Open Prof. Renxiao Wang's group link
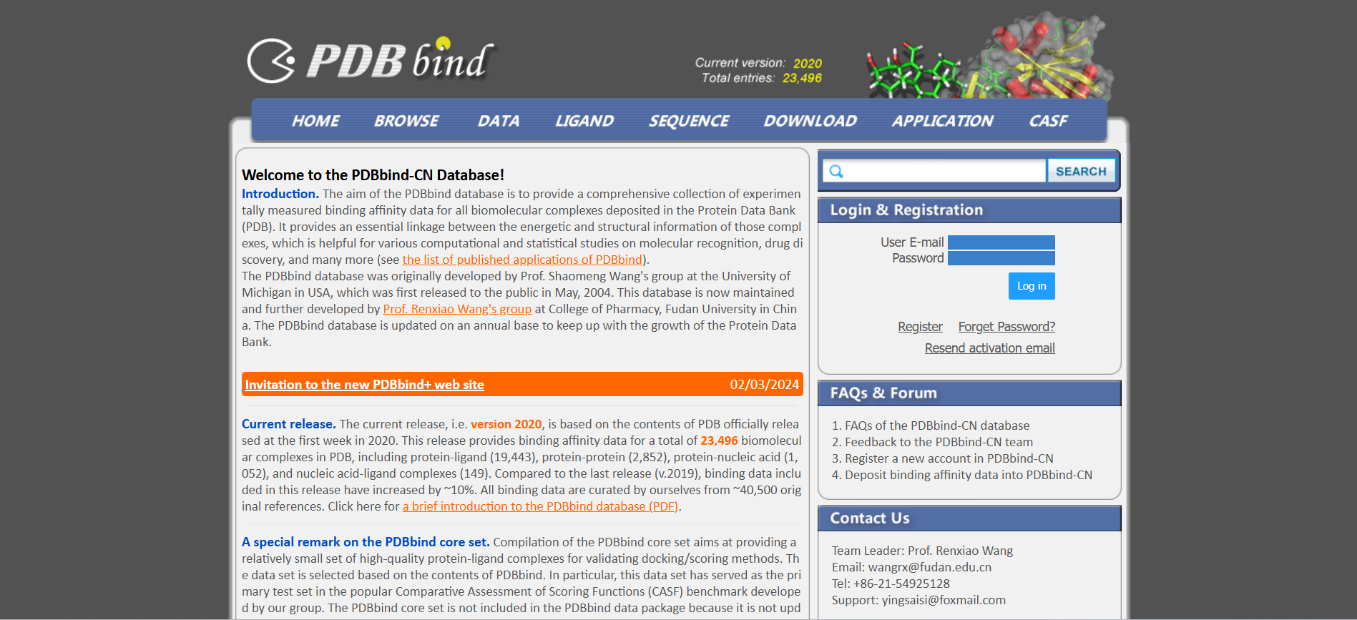Screen dimensions: 1357x620 457,309
